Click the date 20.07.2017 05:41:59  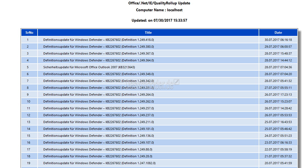(x=278, y=163)
